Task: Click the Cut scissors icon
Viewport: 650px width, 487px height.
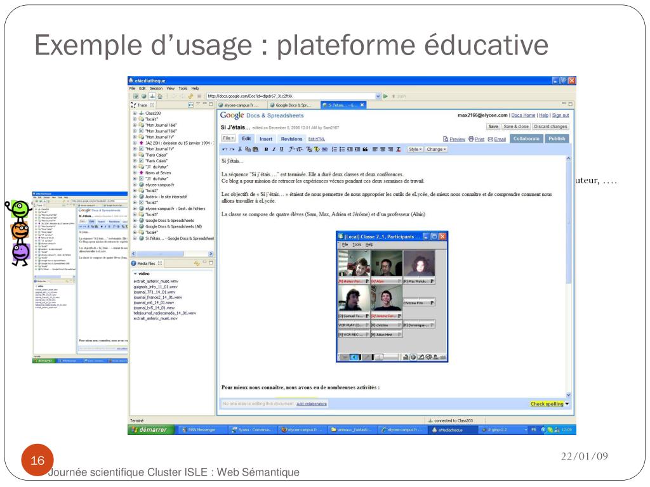Action: pyautogui.click(x=240, y=149)
